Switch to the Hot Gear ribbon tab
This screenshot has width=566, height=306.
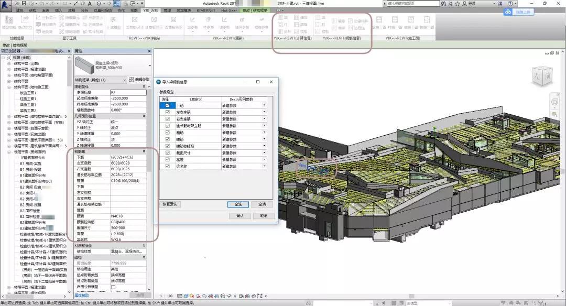(229, 11)
